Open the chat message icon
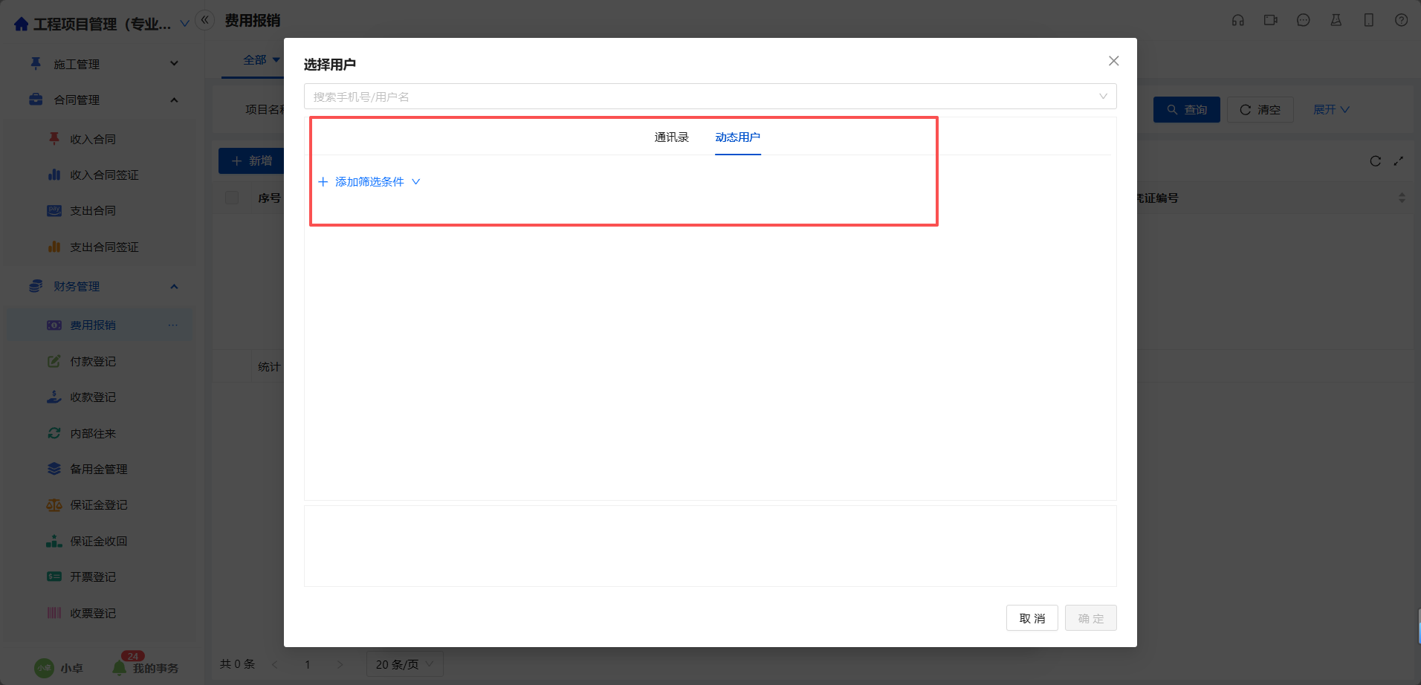1421x685 pixels. (x=1303, y=20)
